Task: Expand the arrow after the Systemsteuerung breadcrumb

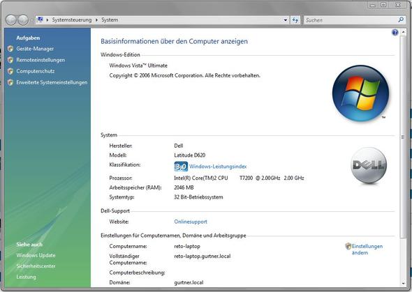Action: 96,20
